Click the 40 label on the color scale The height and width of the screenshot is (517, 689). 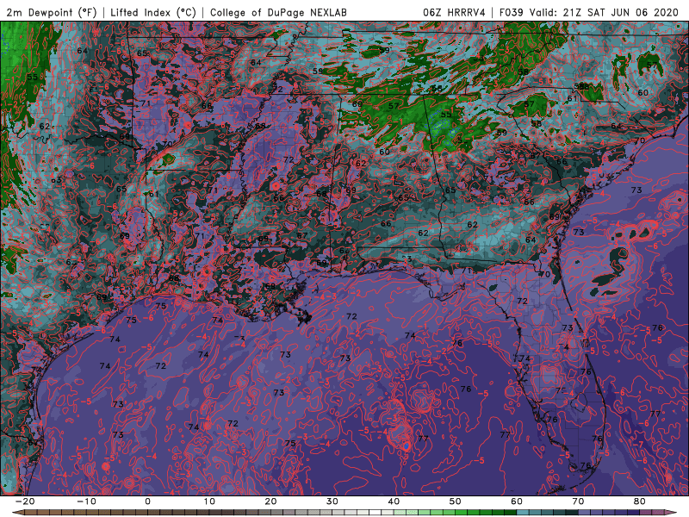click(394, 501)
